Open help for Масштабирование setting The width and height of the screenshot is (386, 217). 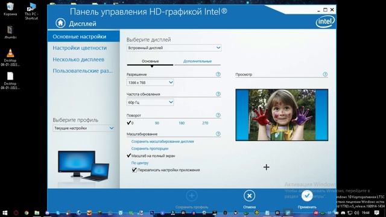(218, 134)
